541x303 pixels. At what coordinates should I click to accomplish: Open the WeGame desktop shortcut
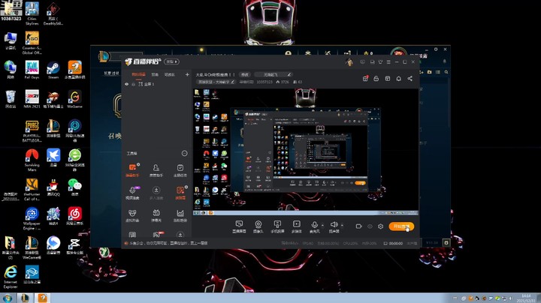(x=74, y=99)
